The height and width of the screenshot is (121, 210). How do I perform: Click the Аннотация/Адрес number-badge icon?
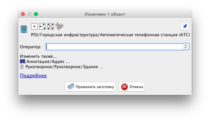[x=23, y=61]
